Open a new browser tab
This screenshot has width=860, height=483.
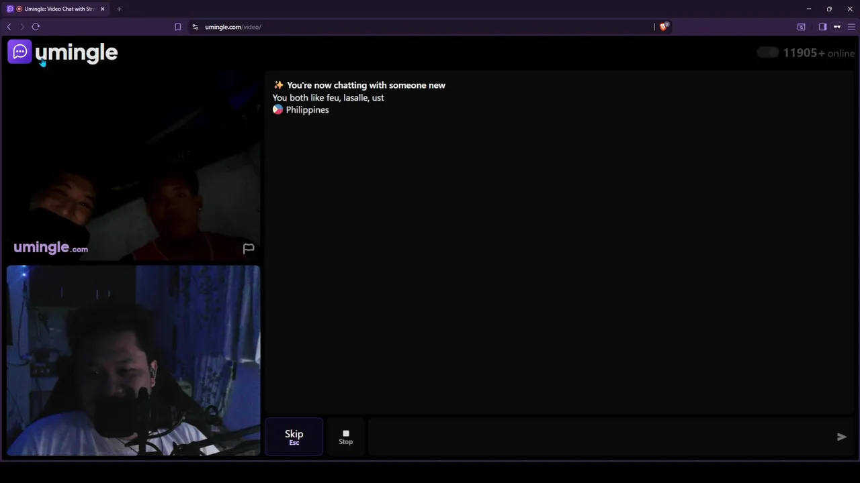point(119,9)
